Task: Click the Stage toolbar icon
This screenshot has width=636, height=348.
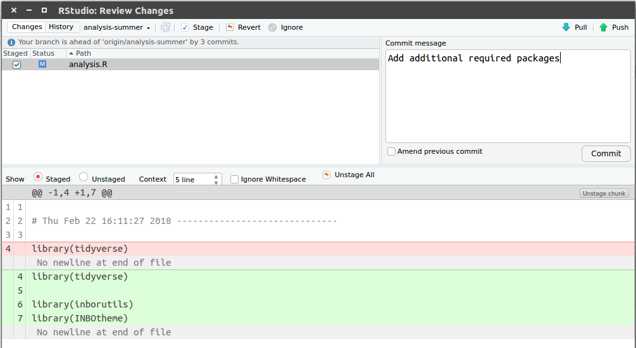Action: click(185, 27)
